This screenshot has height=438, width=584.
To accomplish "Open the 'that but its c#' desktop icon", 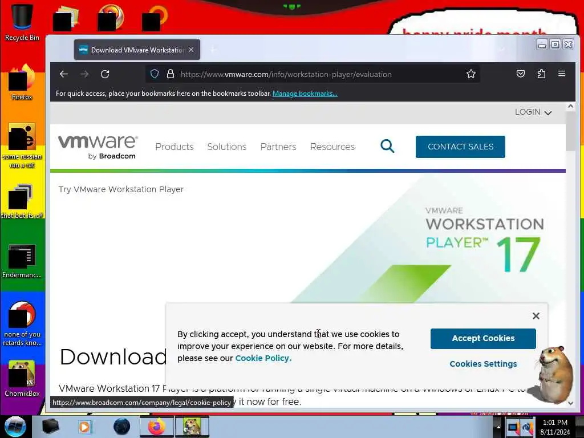I will tap(22, 201).
